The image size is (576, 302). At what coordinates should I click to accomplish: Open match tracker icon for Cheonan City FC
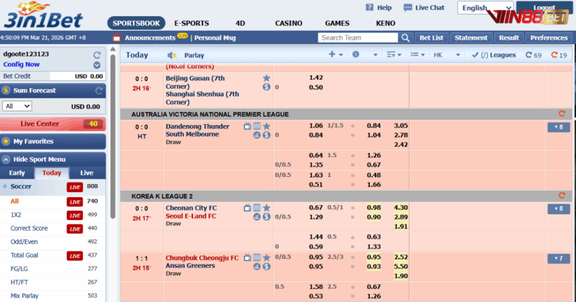coord(256,208)
